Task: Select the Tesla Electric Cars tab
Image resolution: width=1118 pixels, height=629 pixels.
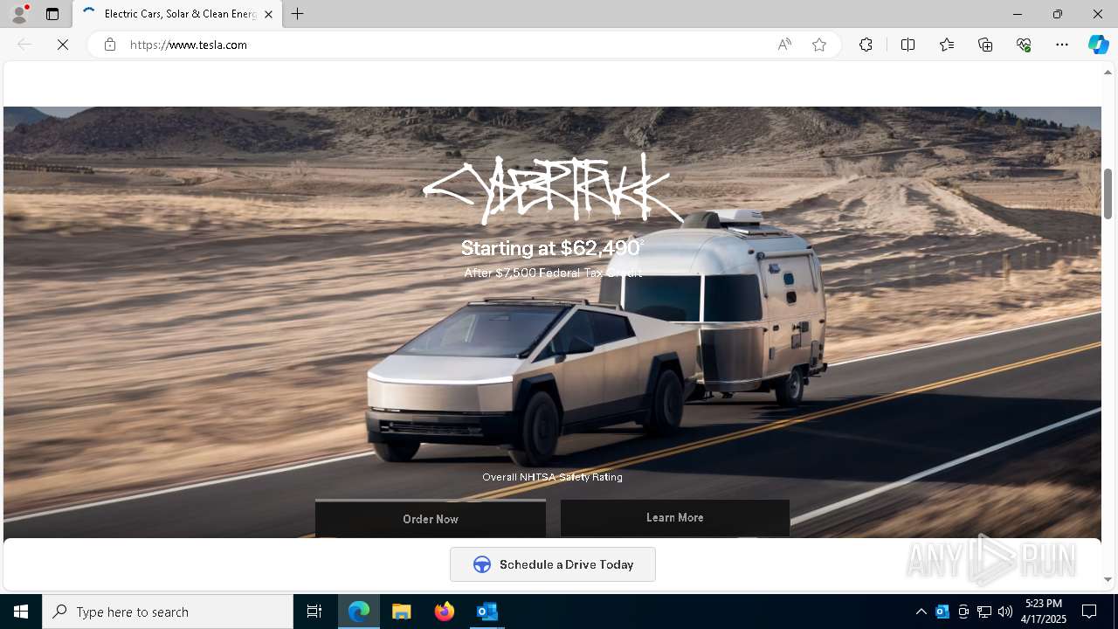Action: (x=178, y=14)
